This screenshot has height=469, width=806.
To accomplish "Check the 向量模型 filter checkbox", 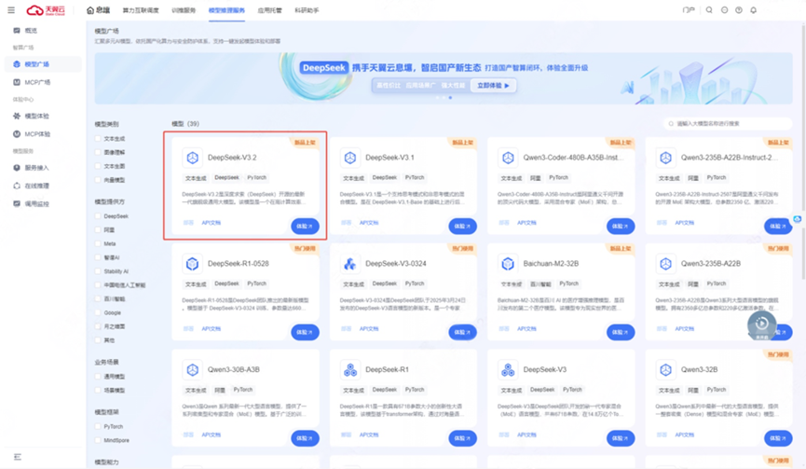I will click(x=98, y=180).
